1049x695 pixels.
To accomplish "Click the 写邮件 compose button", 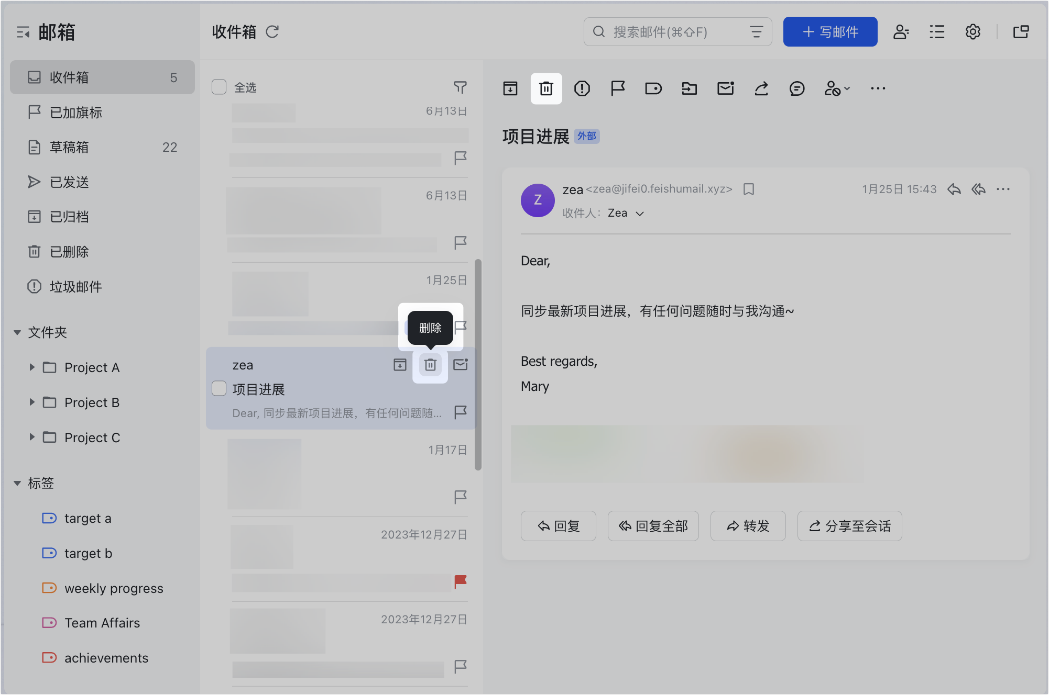I will pyautogui.click(x=830, y=32).
